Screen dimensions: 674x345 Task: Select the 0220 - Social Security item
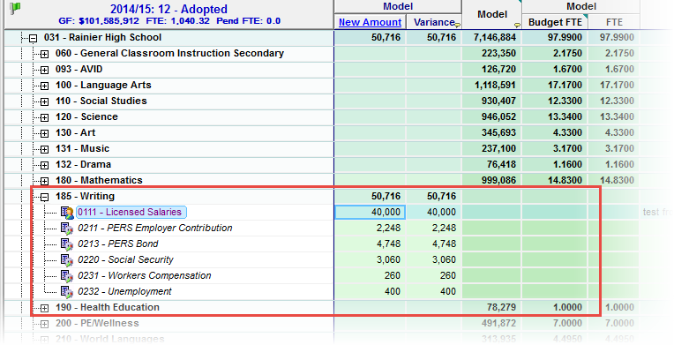click(125, 259)
